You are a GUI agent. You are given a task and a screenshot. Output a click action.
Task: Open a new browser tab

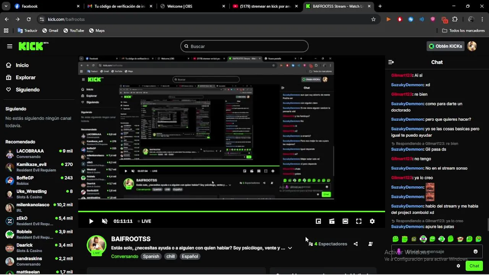(x=380, y=6)
